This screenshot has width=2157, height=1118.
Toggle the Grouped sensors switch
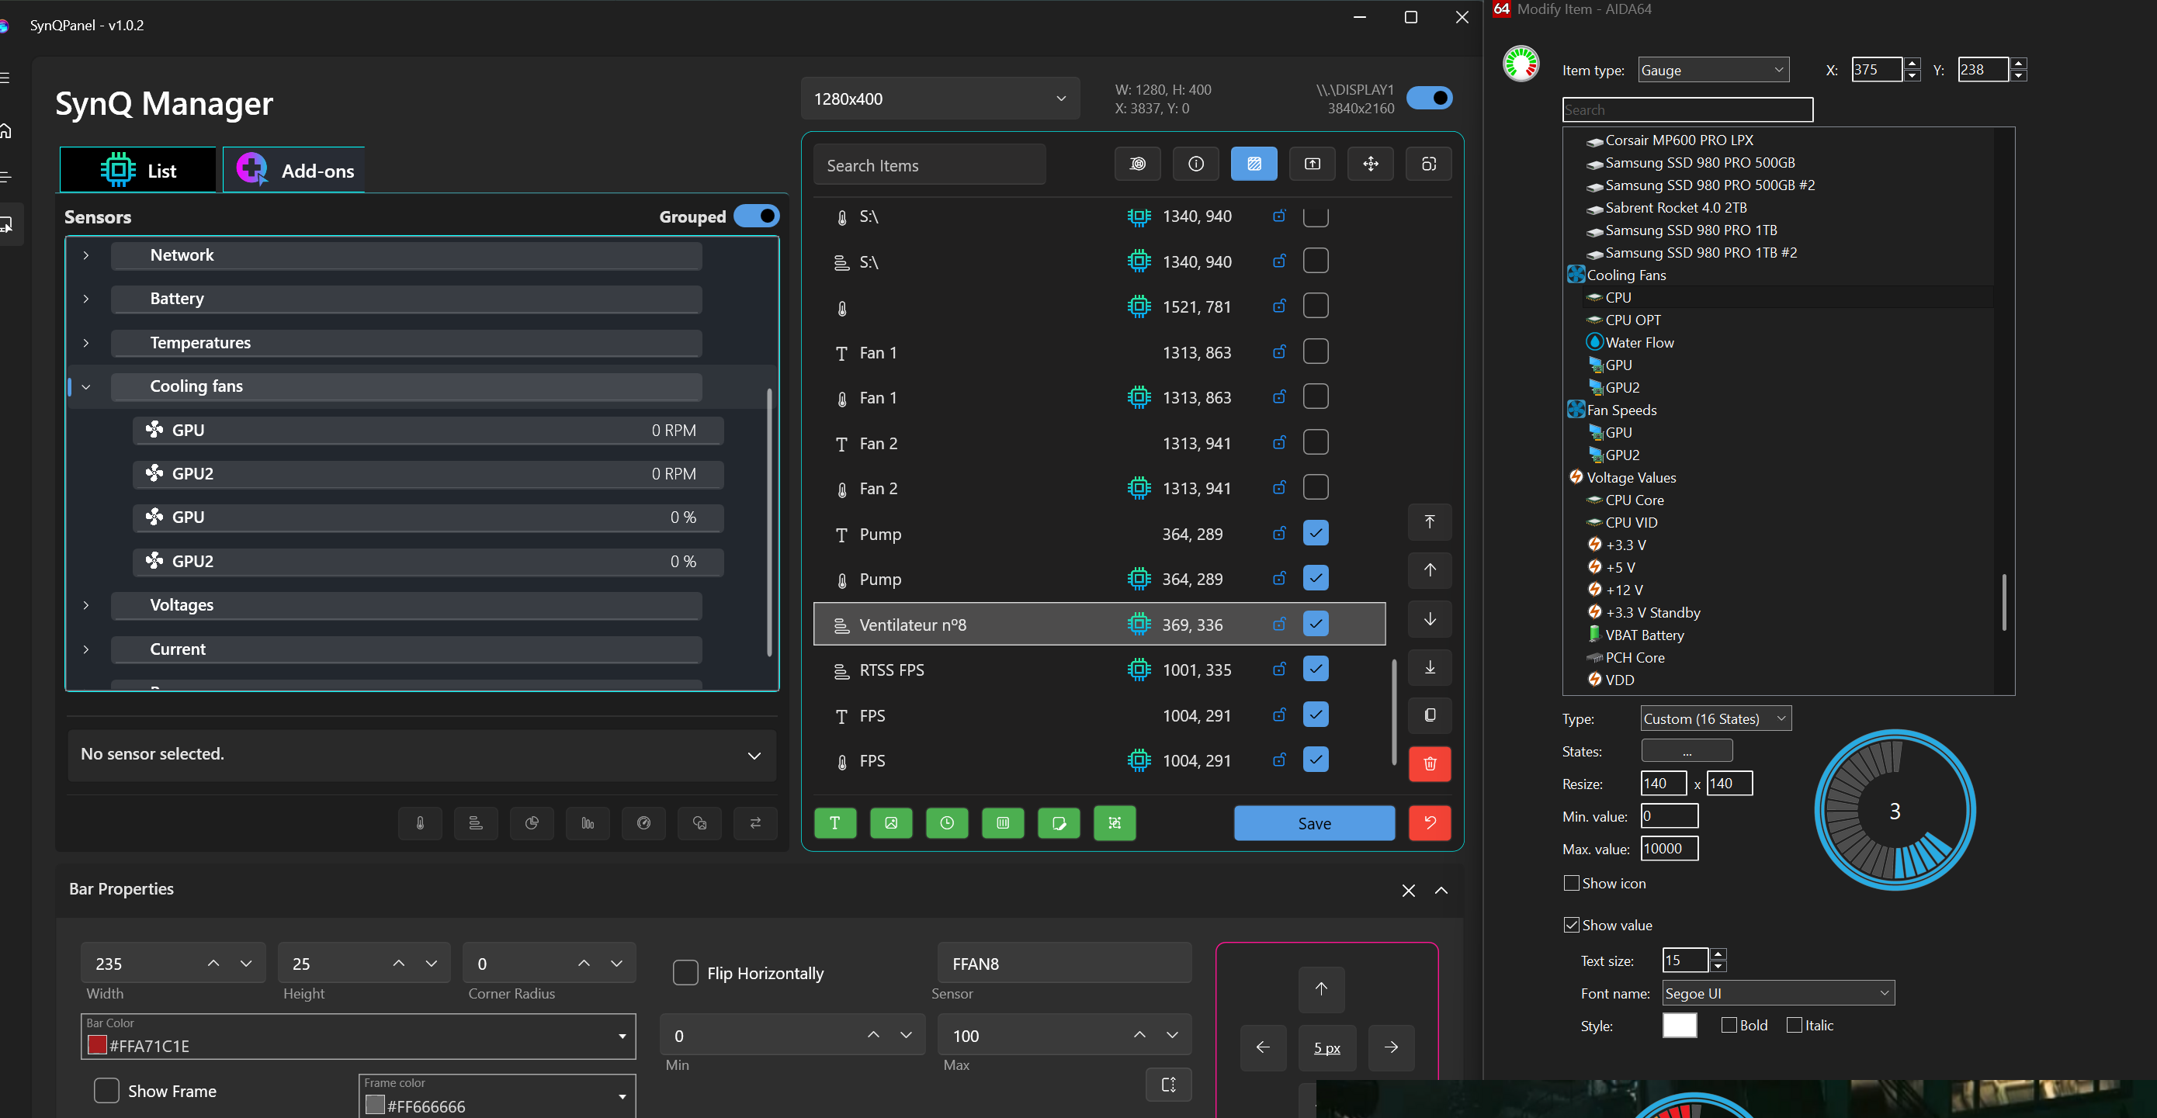tap(756, 216)
